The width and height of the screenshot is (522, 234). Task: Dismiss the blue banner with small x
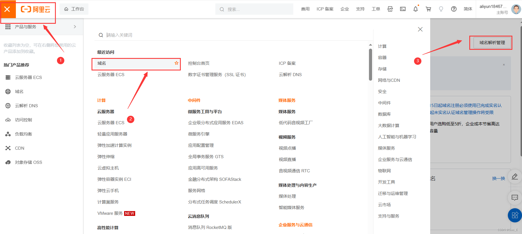tap(504, 65)
